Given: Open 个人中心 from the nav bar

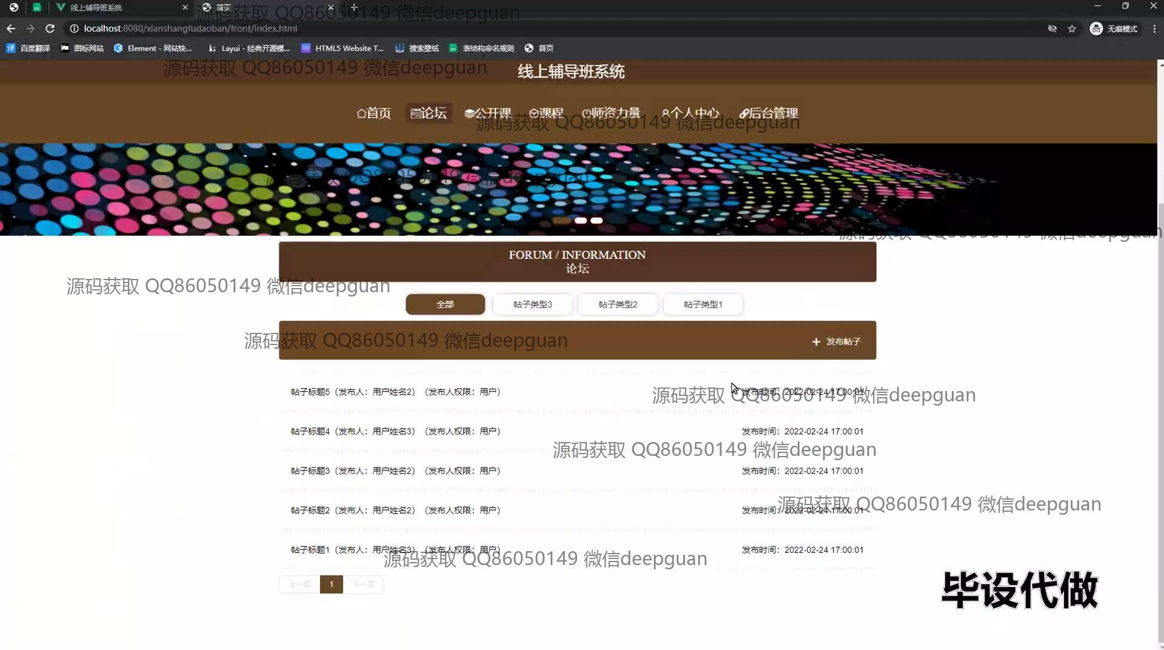Looking at the screenshot, I should (691, 113).
